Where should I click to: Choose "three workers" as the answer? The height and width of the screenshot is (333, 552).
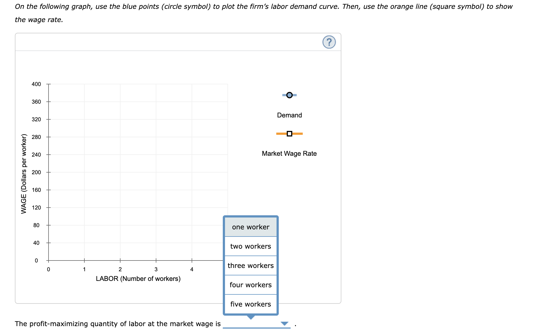[250, 265]
